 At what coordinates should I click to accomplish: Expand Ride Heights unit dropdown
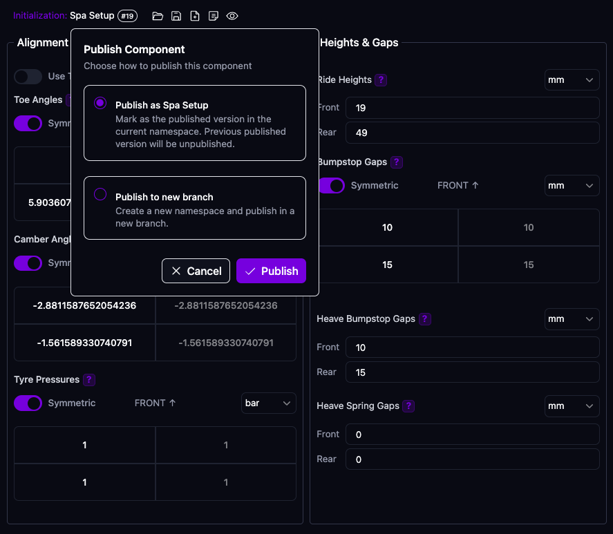click(572, 80)
